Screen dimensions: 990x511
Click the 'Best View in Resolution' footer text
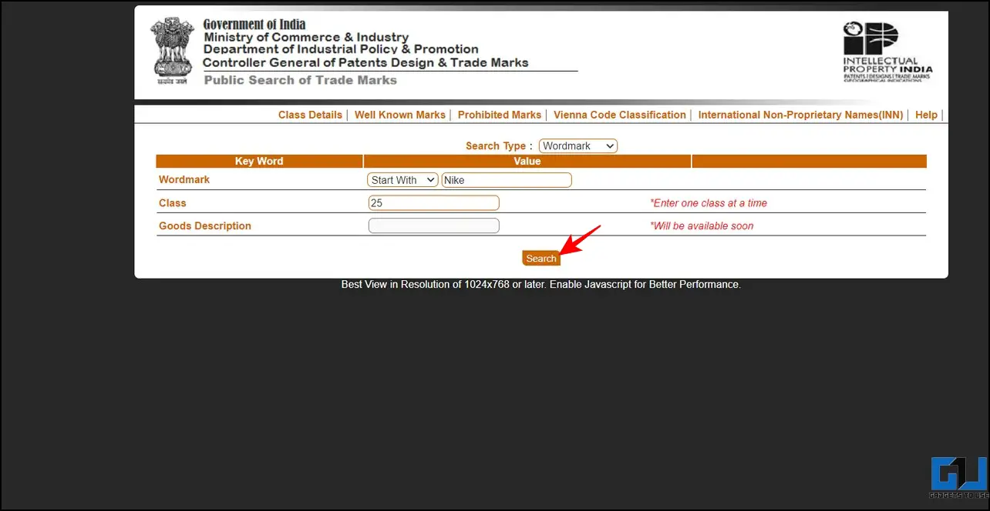[x=541, y=285]
